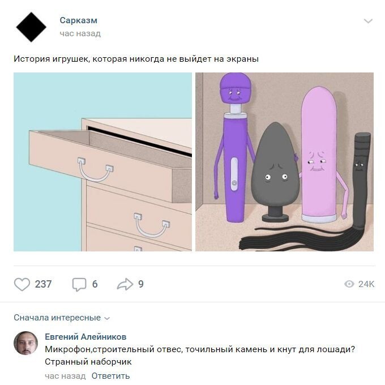Open the post timestamp час назад
The height and width of the screenshot is (385, 385).
pyautogui.click(x=80, y=33)
